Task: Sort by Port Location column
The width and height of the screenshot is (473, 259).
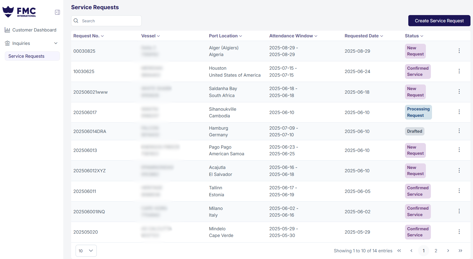Action: [225, 36]
